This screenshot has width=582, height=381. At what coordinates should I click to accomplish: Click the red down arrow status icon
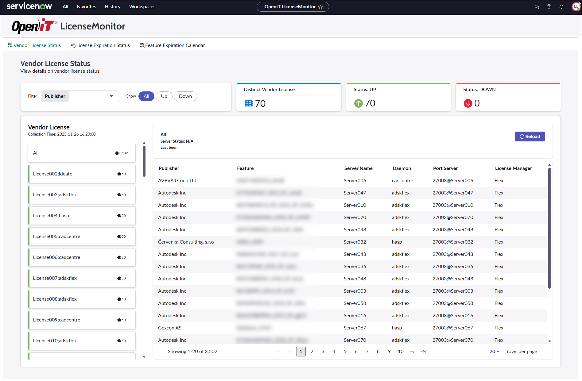click(x=468, y=103)
